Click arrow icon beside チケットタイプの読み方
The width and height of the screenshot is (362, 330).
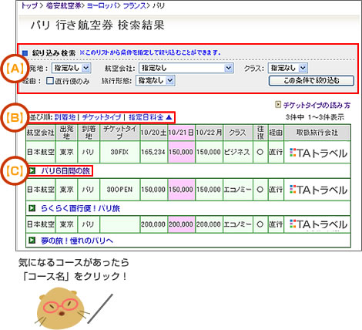click(278, 105)
